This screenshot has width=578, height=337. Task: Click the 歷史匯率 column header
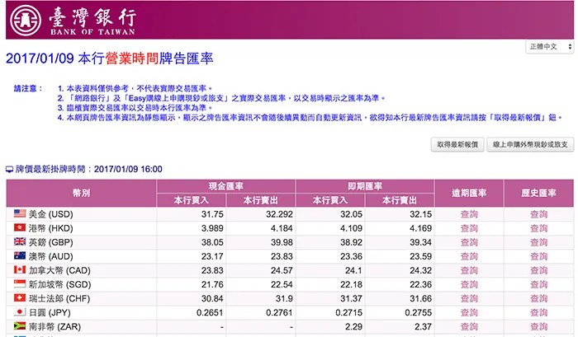point(538,193)
